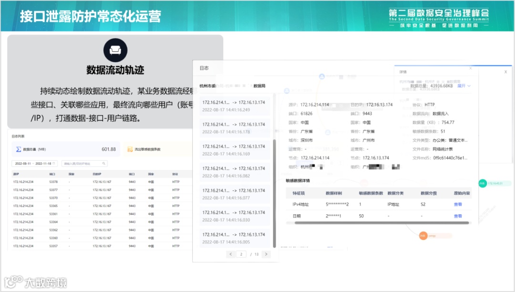Click the table row with port 53378
515x292 pixels.
(x=102, y=182)
